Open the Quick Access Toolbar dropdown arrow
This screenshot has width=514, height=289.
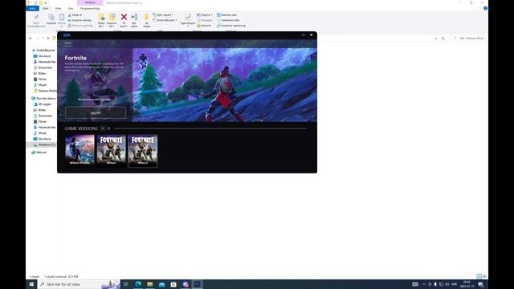pos(45,2)
